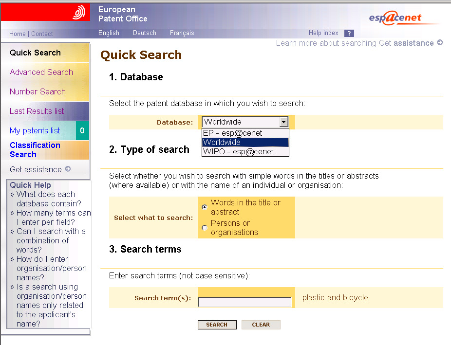This screenshot has height=345, width=451.
Task: Open Advanced Search in the sidebar
Action: click(41, 72)
